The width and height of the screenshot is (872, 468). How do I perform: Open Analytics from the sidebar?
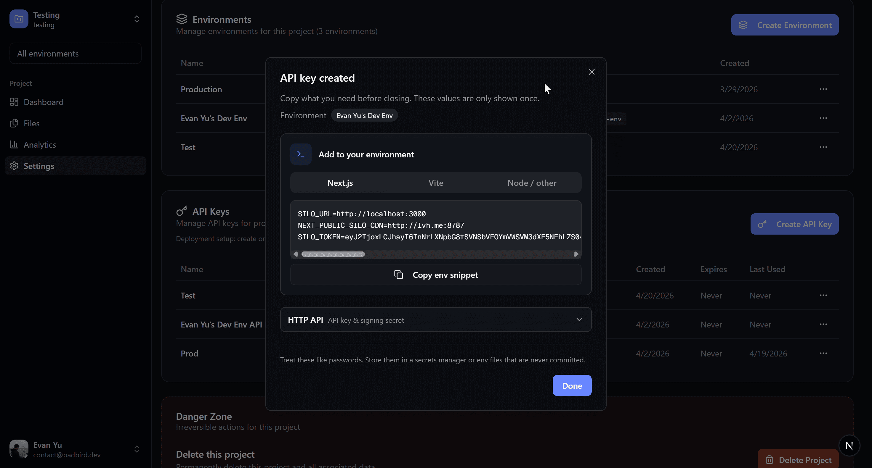[75, 144]
